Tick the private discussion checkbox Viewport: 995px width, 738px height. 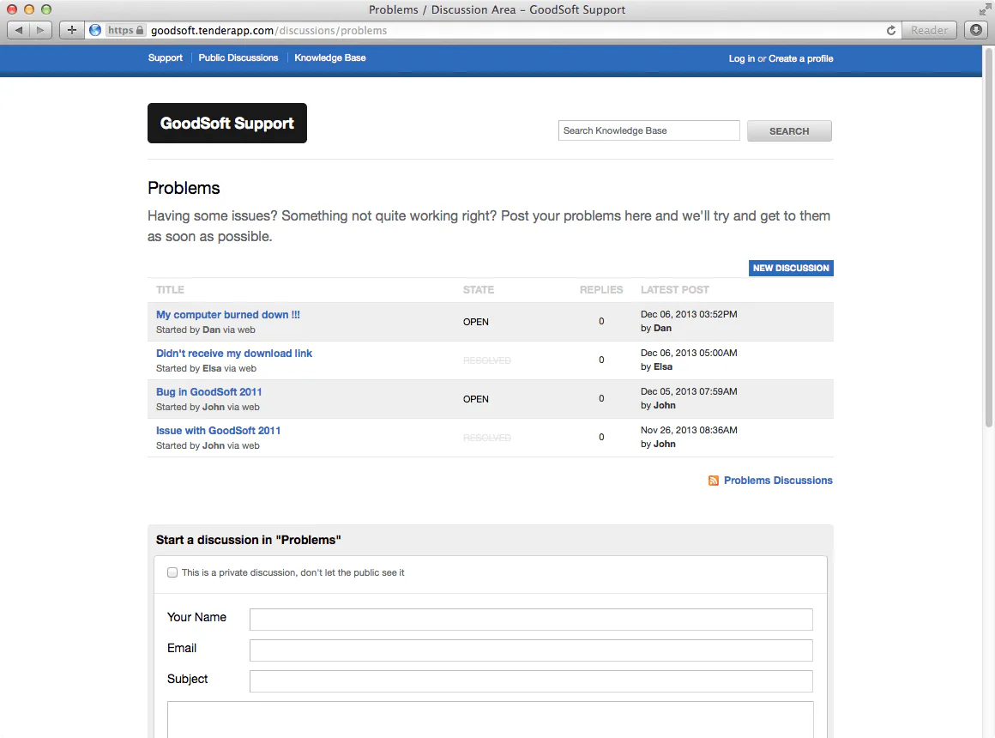tap(172, 572)
